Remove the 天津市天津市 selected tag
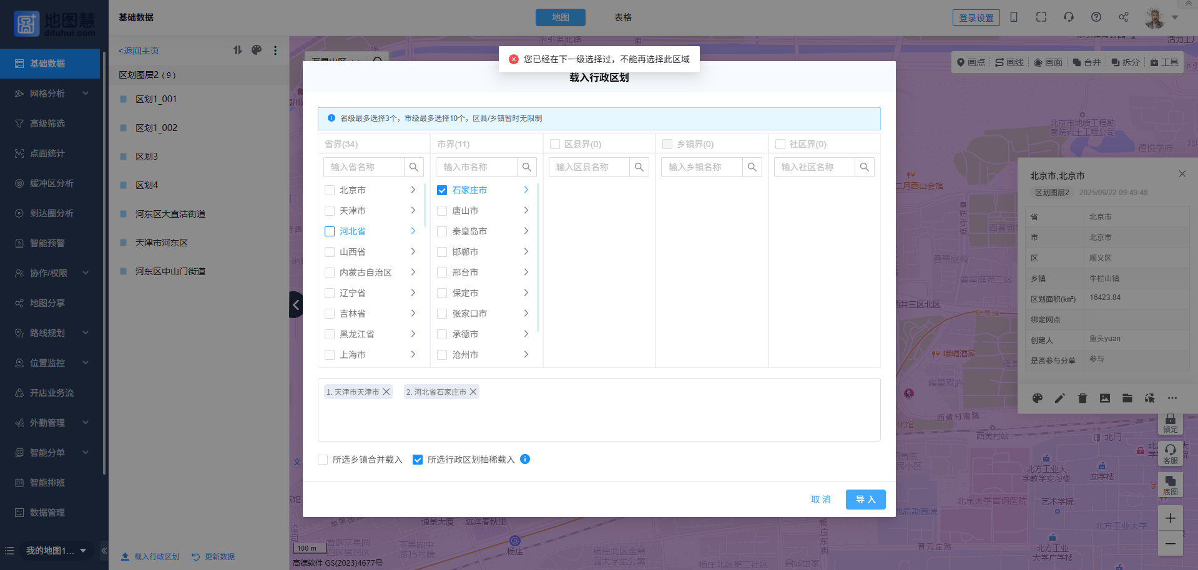The width and height of the screenshot is (1198, 570). 386,392
